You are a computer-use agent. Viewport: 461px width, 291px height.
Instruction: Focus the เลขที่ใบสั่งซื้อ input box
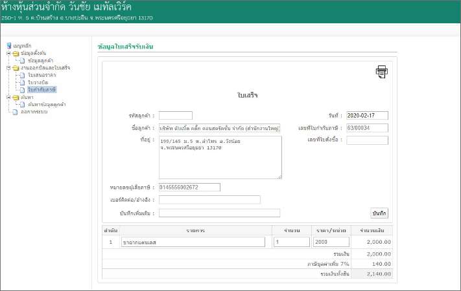click(x=367, y=140)
